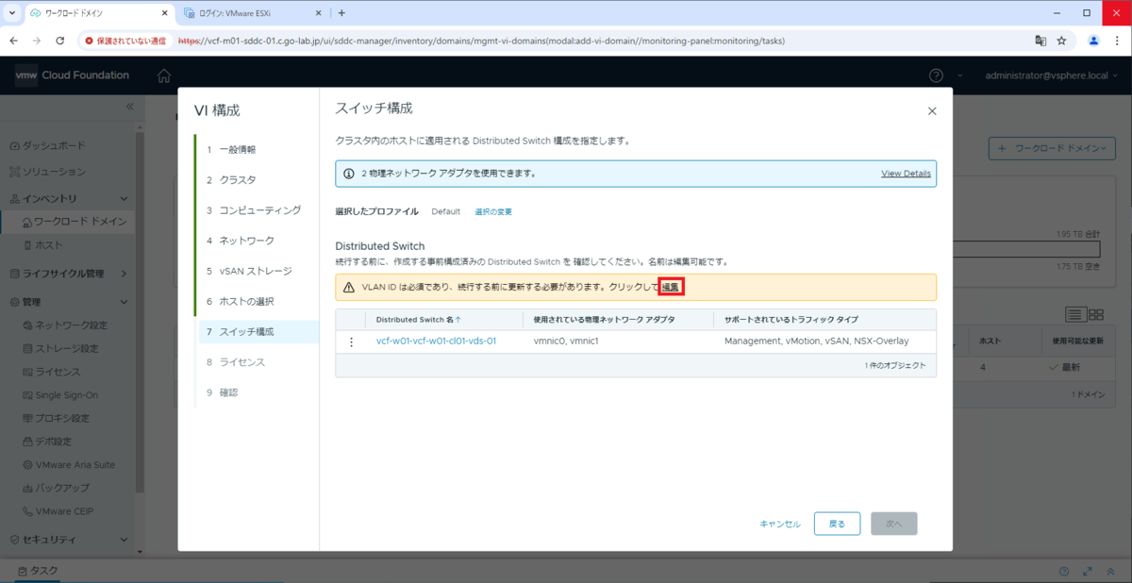The height and width of the screenshot is (583, 1132).
Task: Click the 編集 link in VLAN warning
Action: (670, 287)
